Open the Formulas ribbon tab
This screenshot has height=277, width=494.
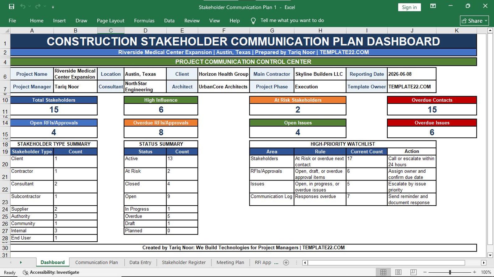pyautogui.click(x=144, y=20)
